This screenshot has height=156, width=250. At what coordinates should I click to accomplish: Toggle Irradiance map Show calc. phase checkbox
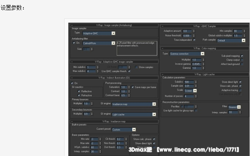(154, 139)
